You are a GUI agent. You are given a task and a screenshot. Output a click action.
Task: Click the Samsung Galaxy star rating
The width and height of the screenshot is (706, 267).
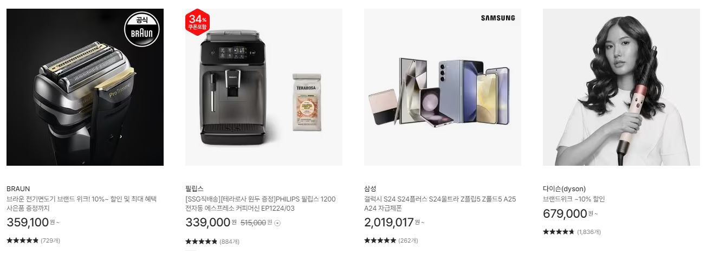coord(380,240)
